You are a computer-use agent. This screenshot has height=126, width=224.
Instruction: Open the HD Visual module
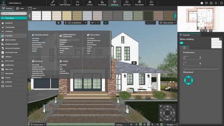pyautogui.click(x=127, y=3)
